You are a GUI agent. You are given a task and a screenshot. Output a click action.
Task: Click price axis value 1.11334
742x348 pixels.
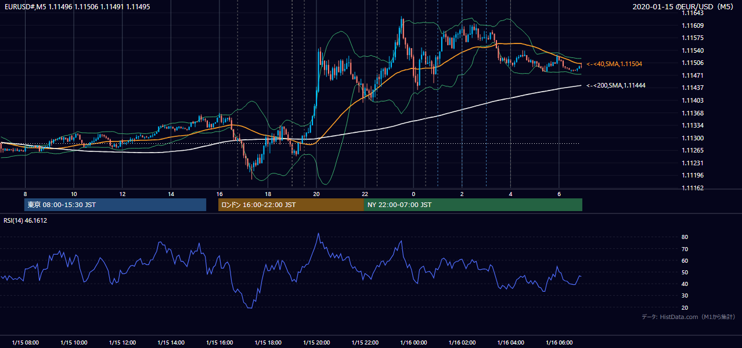pyautogui.click(x=693, y=126)
